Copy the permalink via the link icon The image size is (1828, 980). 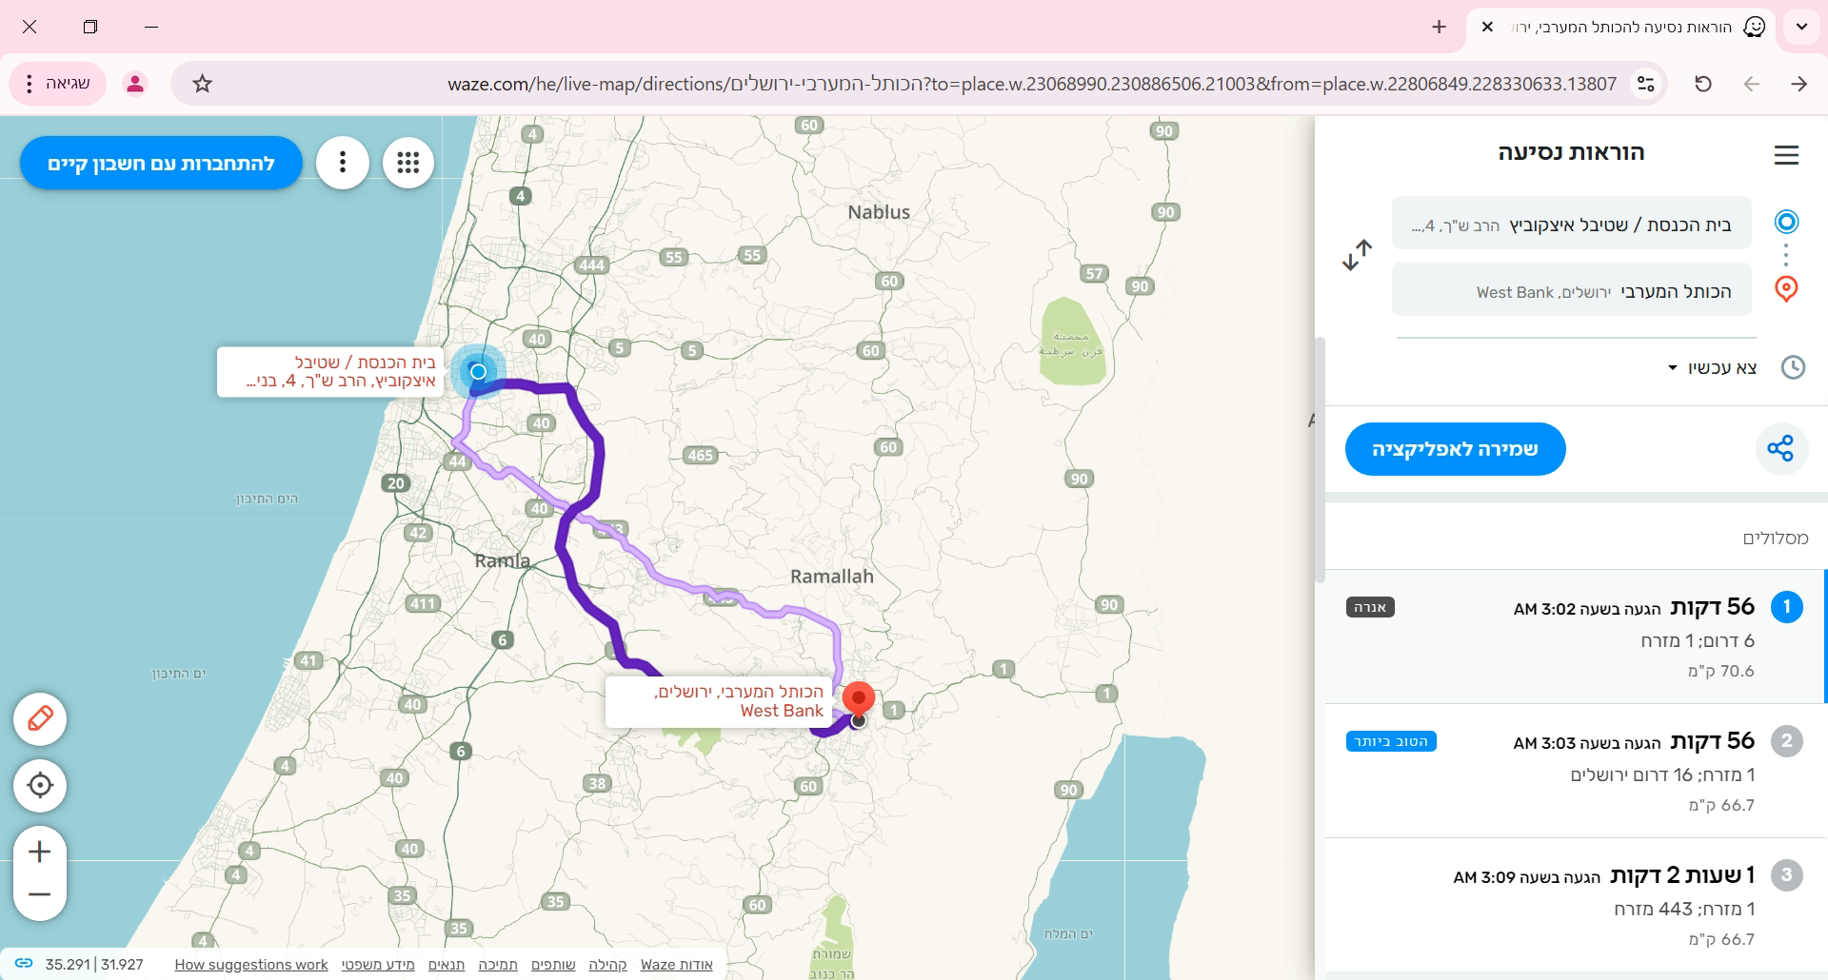coord(24,964)
